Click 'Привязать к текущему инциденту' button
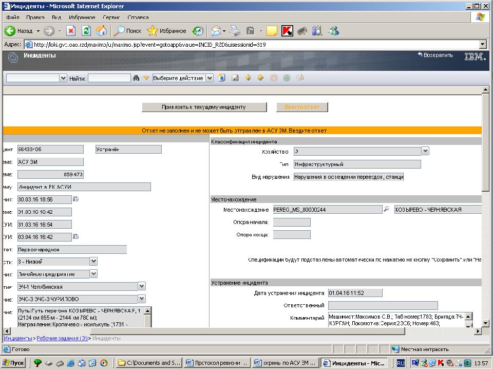The width and height of the screenshot is (493, 370). 204,107
